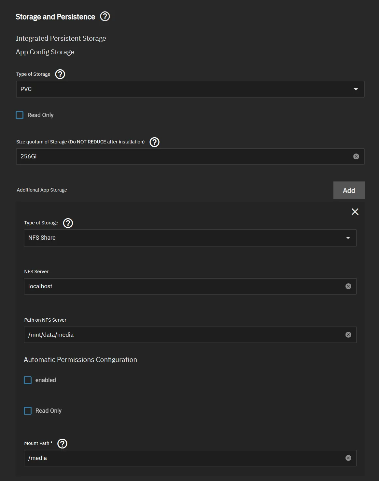The height and width of the screenshot is (481, 379).
Task: Focus the Size quotum of Storage input
Action: click(182, 156)
